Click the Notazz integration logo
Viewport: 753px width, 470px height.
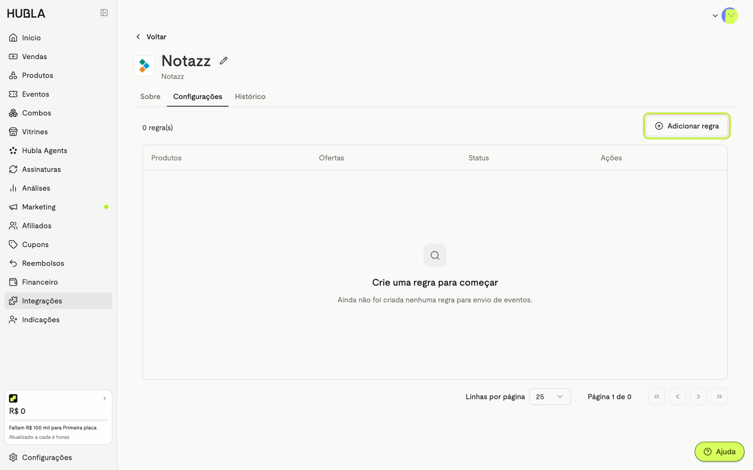point(144,66)
